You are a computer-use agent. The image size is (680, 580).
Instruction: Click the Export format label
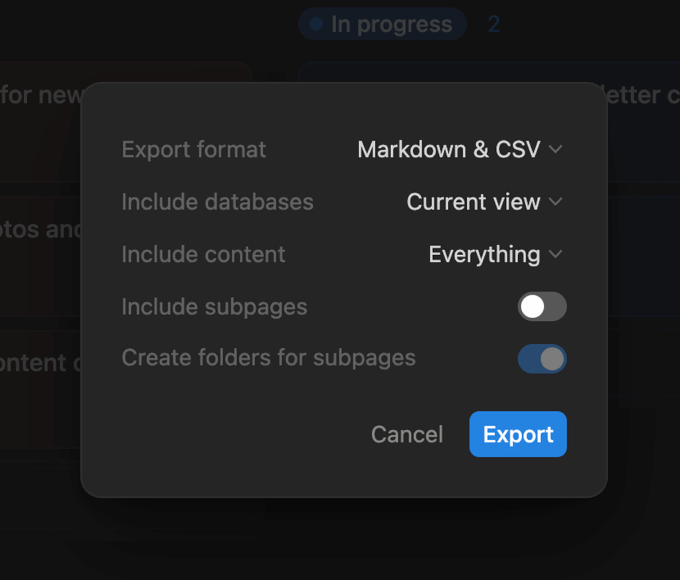pos(193,149)
